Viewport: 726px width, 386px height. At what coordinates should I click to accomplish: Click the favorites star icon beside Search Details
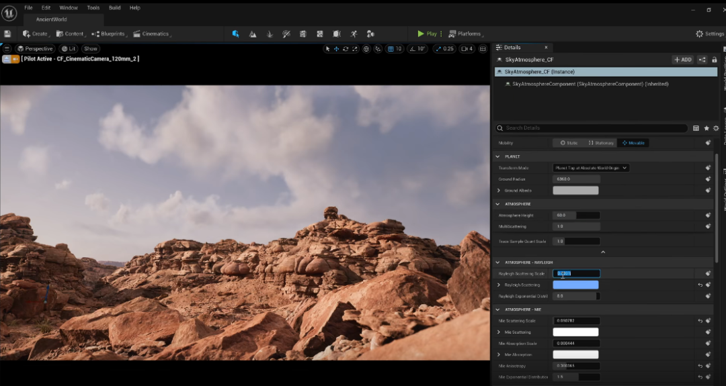click(706, 128)
